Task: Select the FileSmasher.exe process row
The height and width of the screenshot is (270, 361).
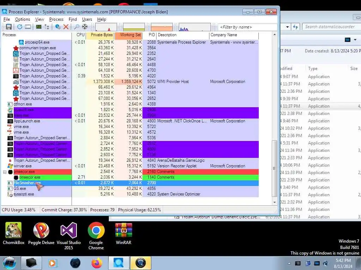Action: pos(130,183)
